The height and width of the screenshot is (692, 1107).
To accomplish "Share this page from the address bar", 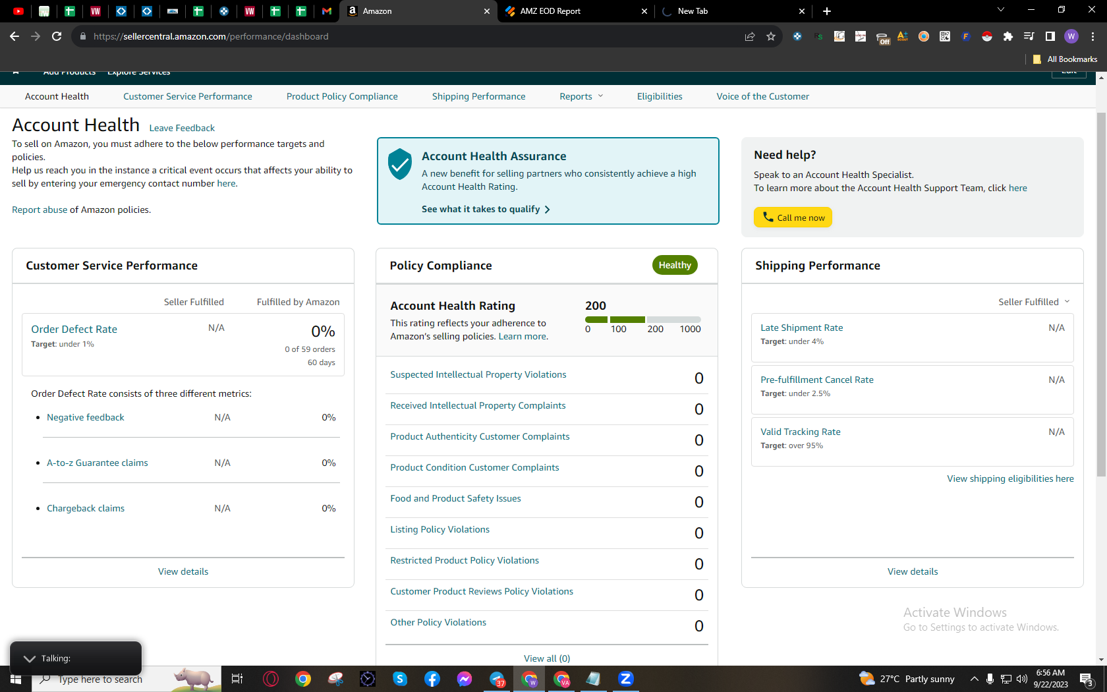I will 750,36.
